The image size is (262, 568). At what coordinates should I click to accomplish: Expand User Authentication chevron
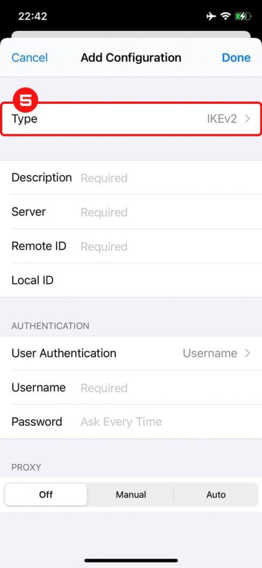pos(248,353)
